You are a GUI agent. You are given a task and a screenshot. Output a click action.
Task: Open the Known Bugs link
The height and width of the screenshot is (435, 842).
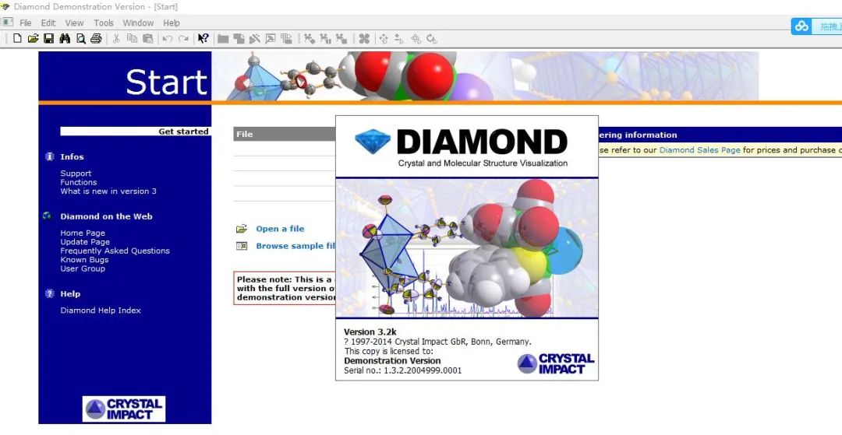pos(84,259)
